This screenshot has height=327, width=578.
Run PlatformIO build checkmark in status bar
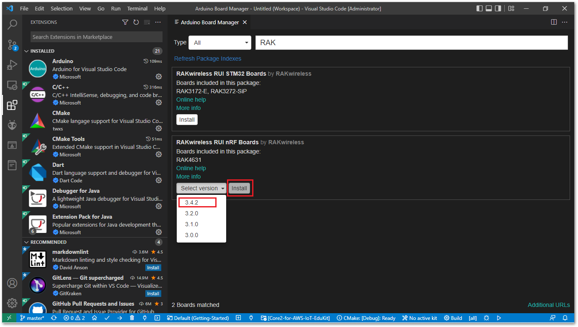point(107,318)
